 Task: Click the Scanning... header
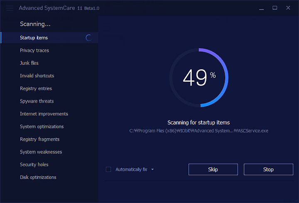(35, 24)
